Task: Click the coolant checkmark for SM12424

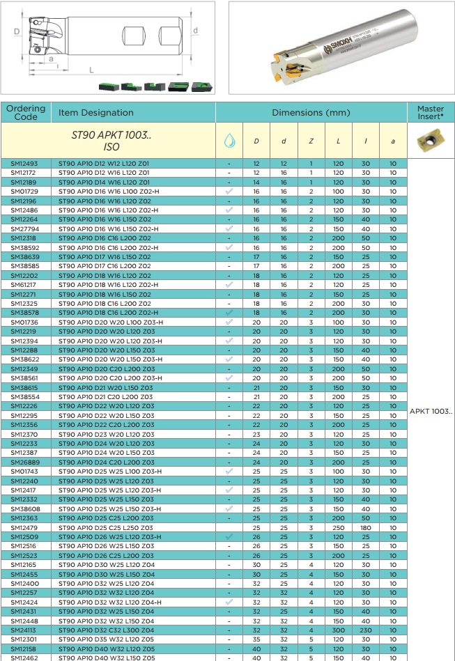Action: (229, 602)
